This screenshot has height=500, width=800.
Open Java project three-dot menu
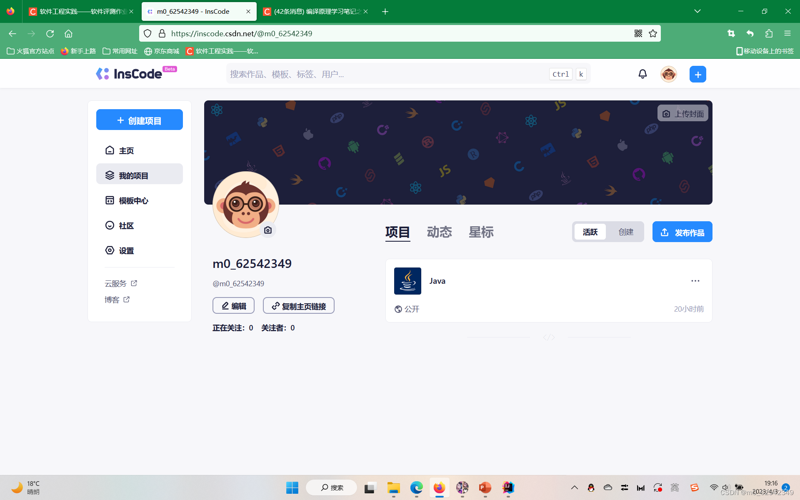pyautogui.click(x=695, y=281)
